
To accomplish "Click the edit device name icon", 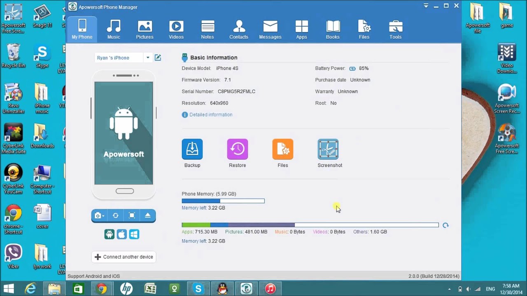I will click(x=158, y=58).
